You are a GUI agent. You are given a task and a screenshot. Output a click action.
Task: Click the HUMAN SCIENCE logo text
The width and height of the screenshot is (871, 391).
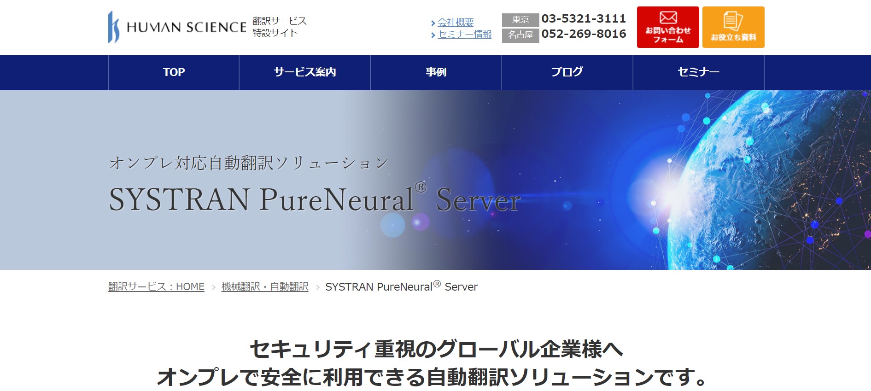coord(187,28)
